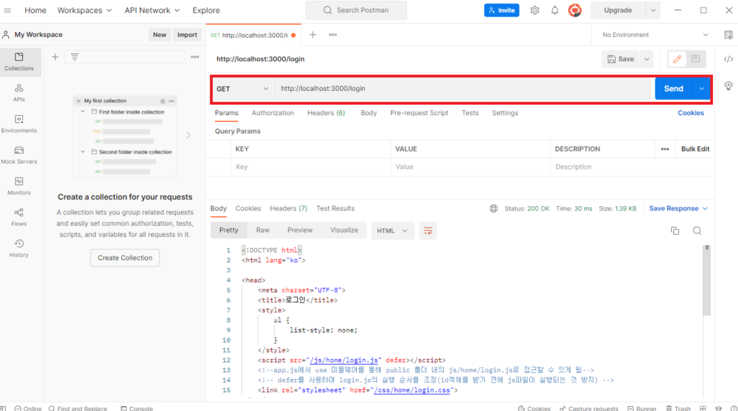Open tab bar more options dots
This screenshot has height=411, width=738.
(332, 35)
